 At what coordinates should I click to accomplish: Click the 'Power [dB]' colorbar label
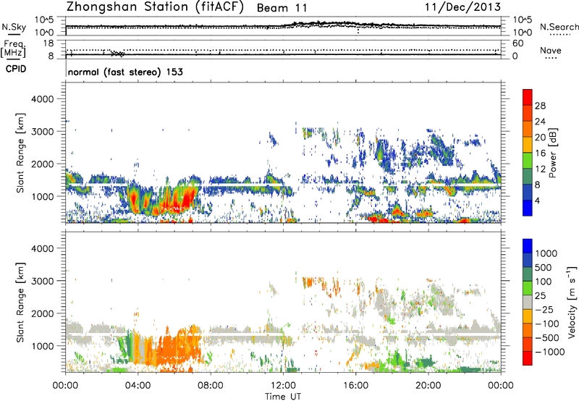click(x=552, y=153)
